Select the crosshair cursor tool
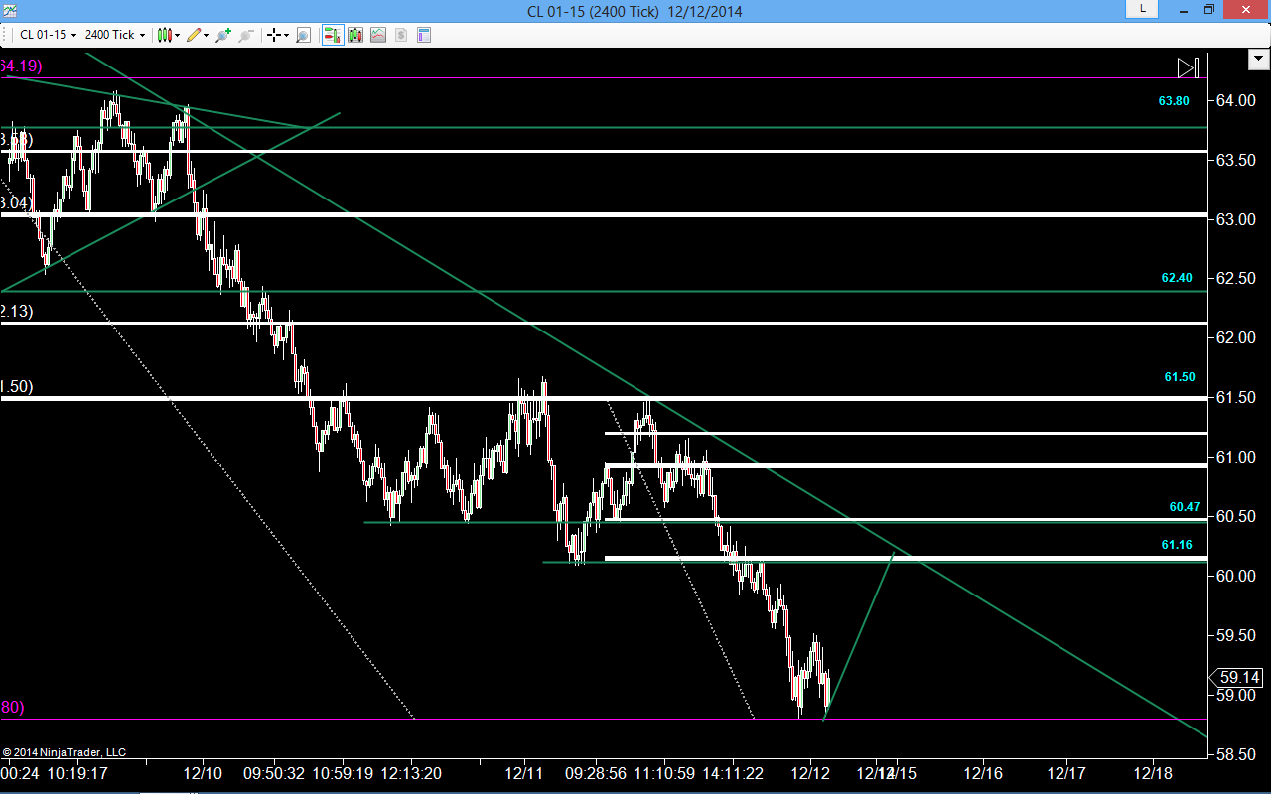Screen dimensions: 1271x794 point(274,35)
